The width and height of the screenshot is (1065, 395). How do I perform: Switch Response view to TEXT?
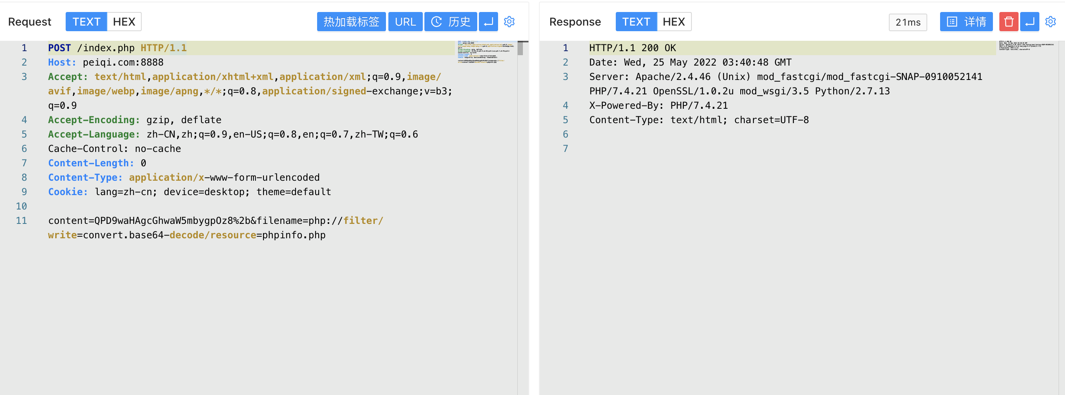(636, 22)
